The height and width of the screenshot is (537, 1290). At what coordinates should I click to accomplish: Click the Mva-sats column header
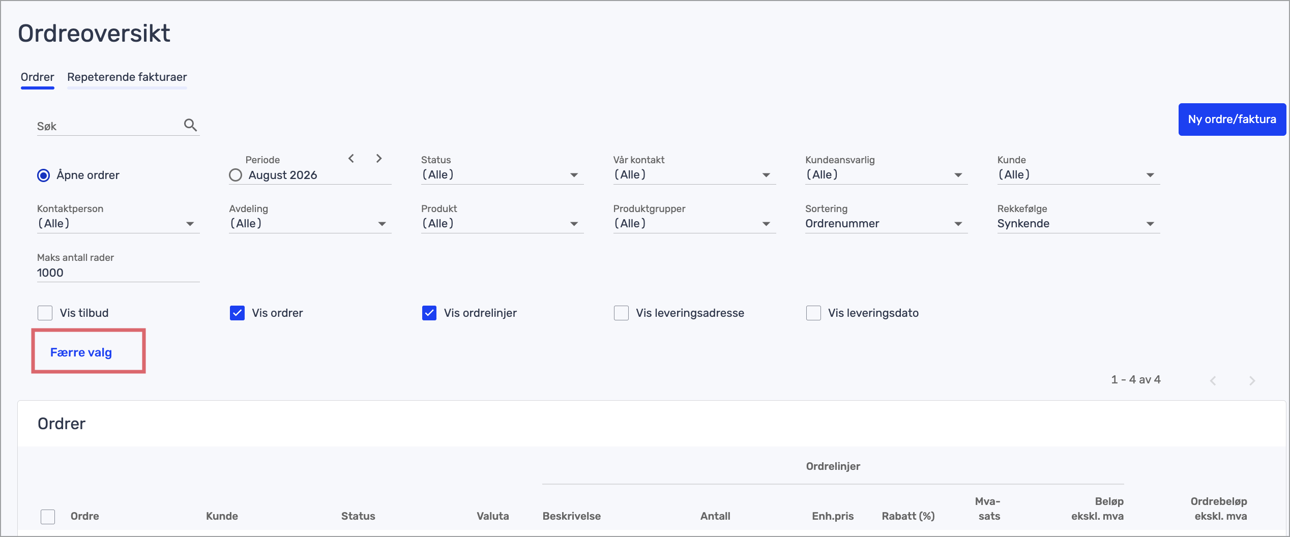pos(987,509)
